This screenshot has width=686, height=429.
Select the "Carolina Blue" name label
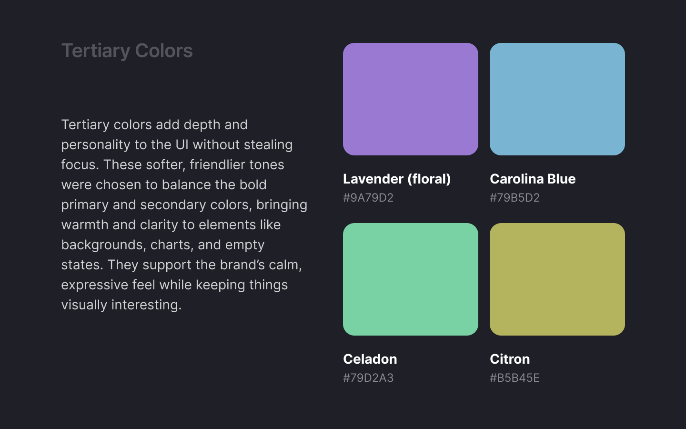pos(533,179)
